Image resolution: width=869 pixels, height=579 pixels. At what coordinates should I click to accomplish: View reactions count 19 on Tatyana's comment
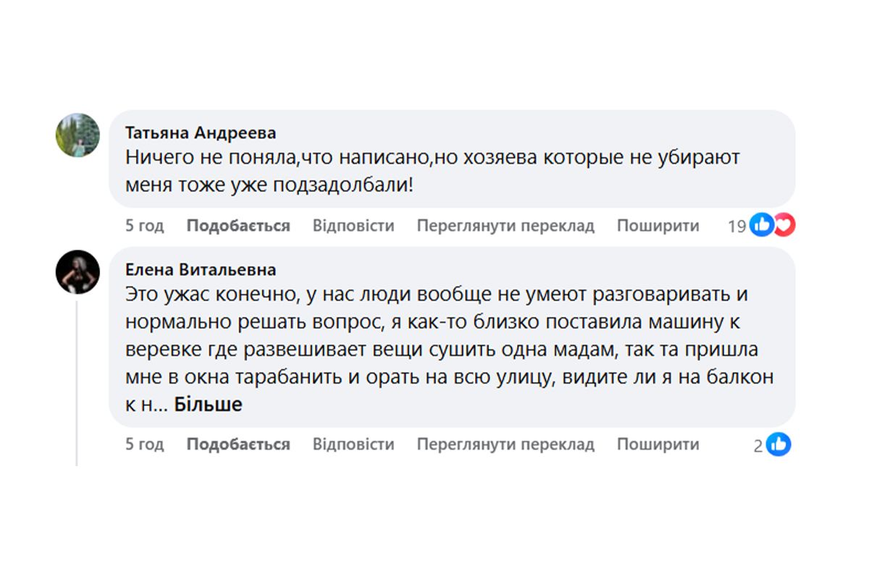pyautogui.click(x=738, y=225)
